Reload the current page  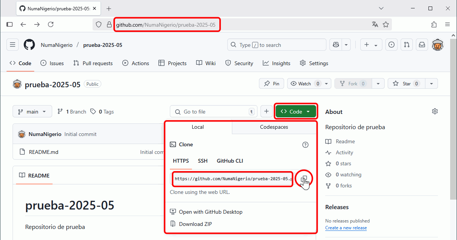(x=51, y=24)
